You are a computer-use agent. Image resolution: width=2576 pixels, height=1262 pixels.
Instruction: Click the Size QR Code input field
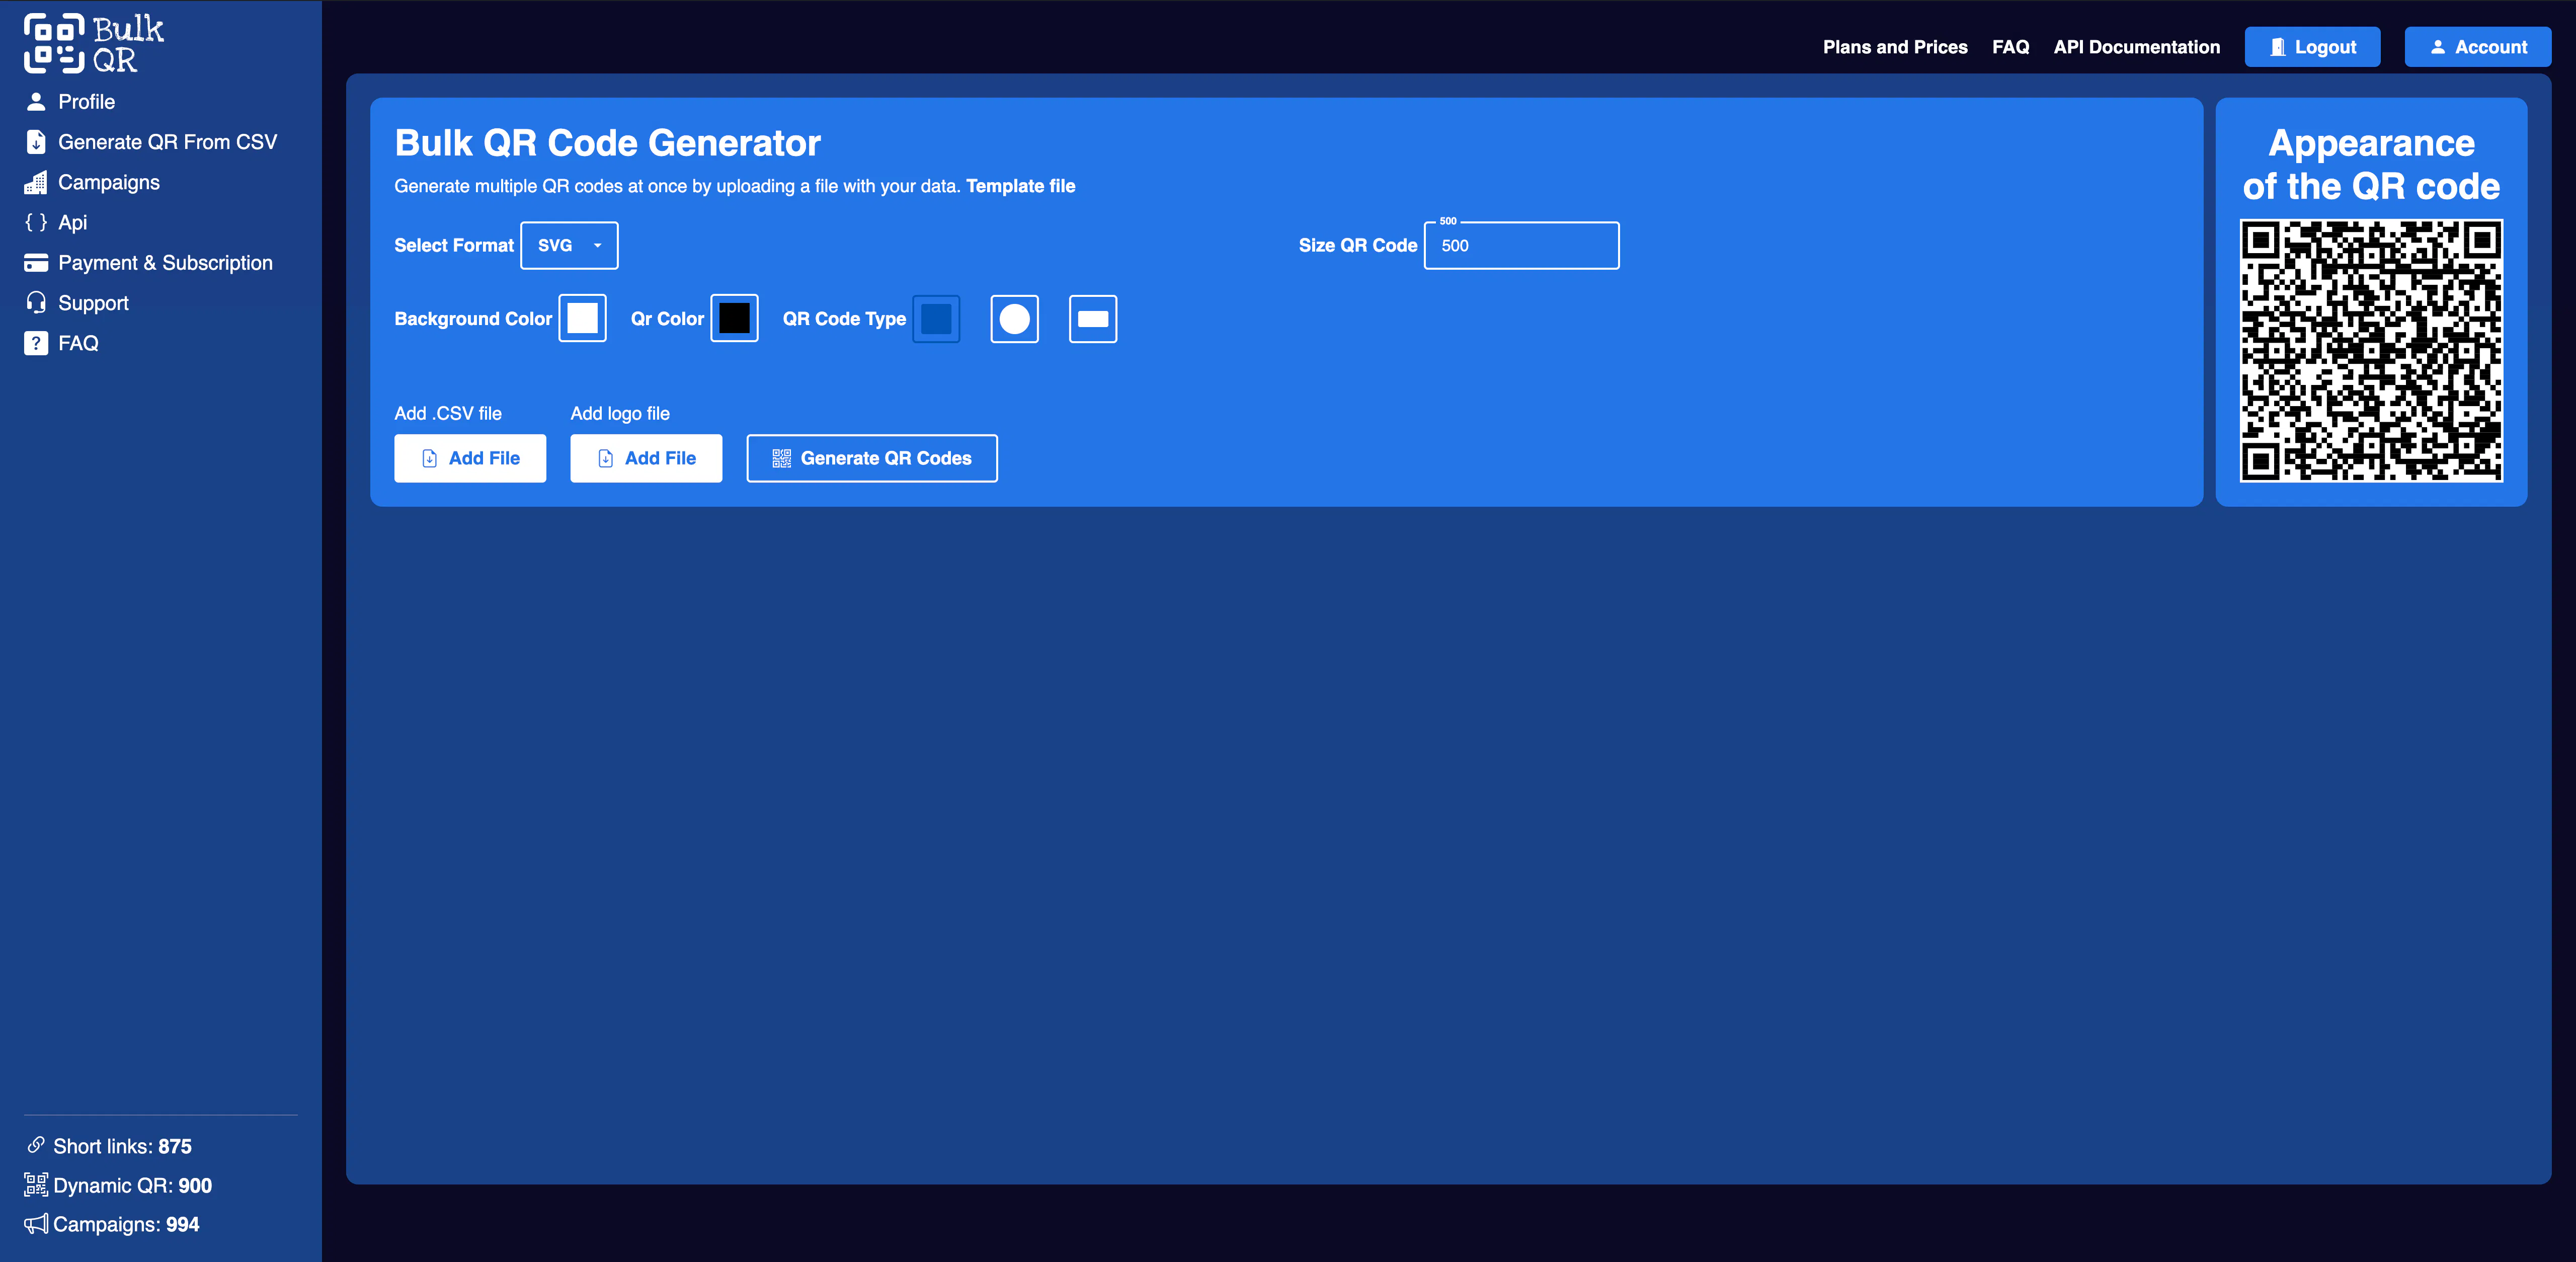1521,245
